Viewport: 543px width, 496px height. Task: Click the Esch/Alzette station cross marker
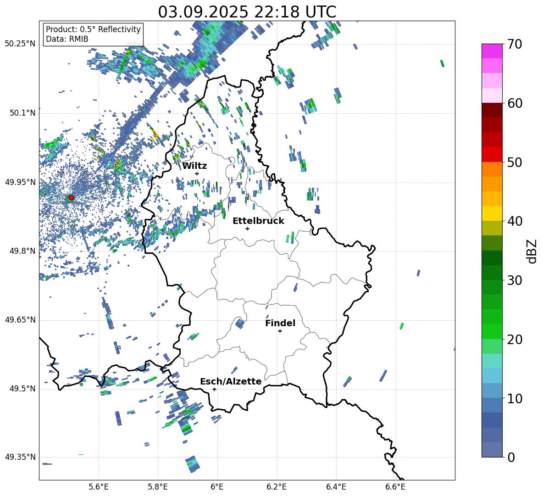click(x=214, y=389)
